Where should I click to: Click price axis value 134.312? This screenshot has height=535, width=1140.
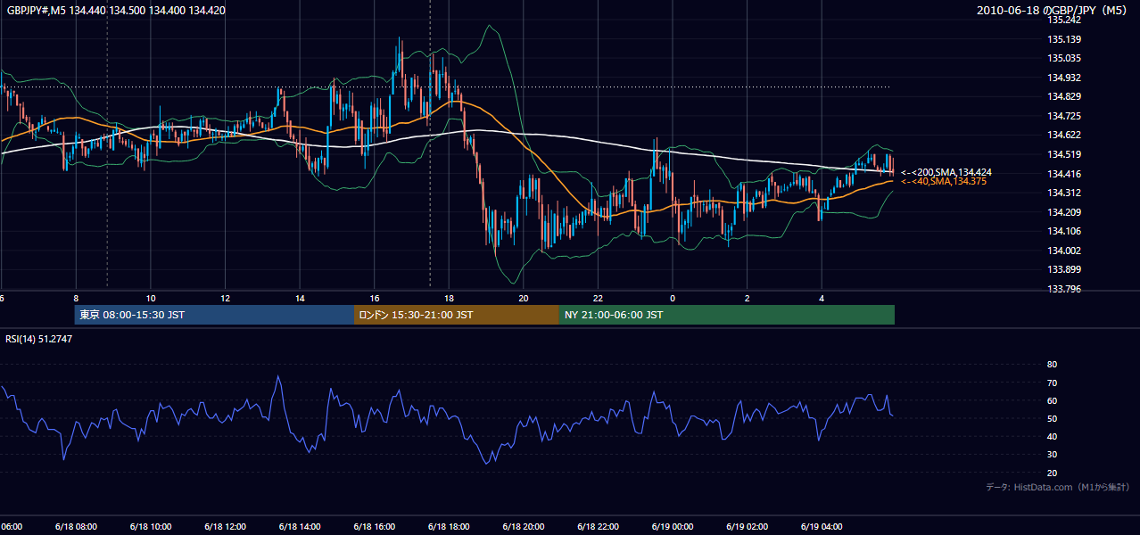(1064, 193)
